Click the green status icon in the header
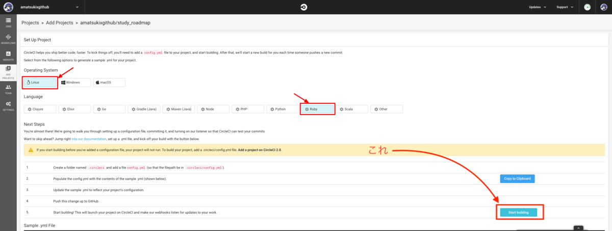The width and height of the screenshot is (612, 231). pos(587,7)
